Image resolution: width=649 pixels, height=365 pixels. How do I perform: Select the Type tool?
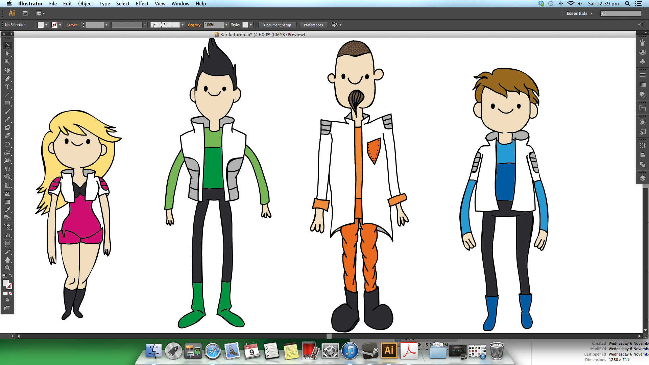(7, 87)
